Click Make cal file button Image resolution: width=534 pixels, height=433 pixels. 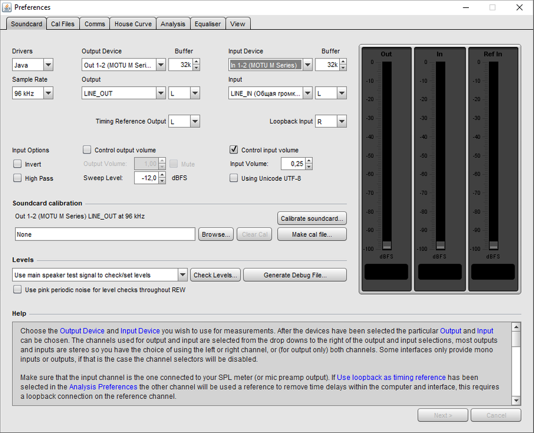(x=312, y=234)
